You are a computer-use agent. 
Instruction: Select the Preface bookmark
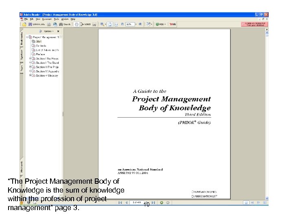(x=40, y=54)
